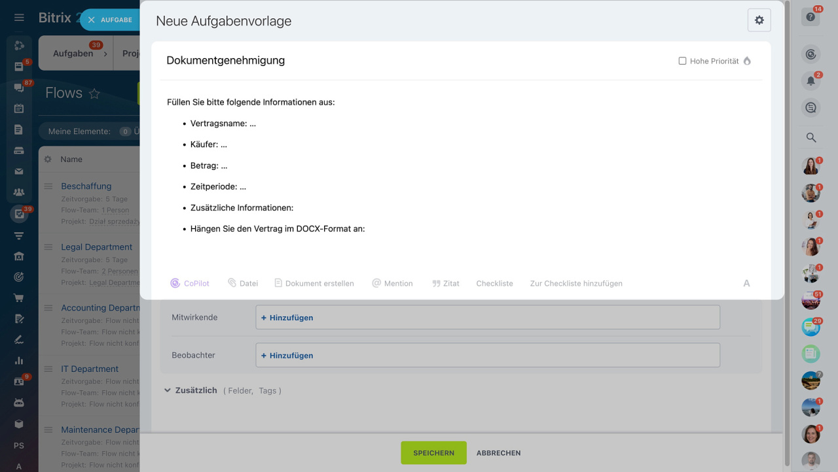Insert a Zitat quote block
The height and width of the screenshot is (472, 838).
pyautogui.click(x=446, y=283)
